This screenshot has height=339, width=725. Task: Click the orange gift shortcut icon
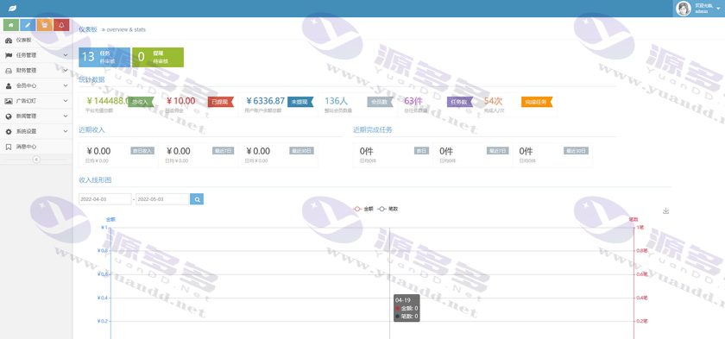44,25
